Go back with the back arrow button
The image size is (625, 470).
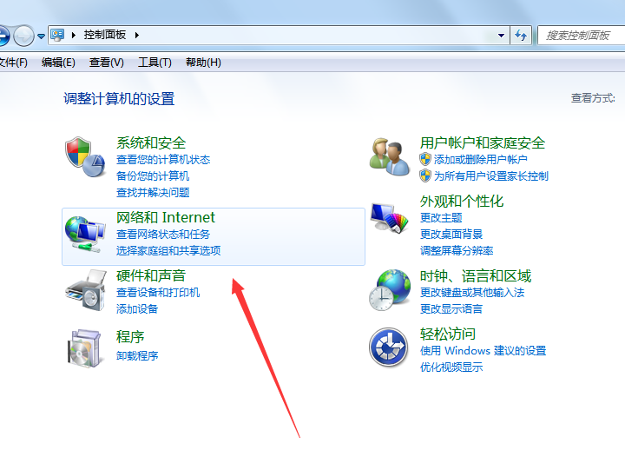[3, 36]
